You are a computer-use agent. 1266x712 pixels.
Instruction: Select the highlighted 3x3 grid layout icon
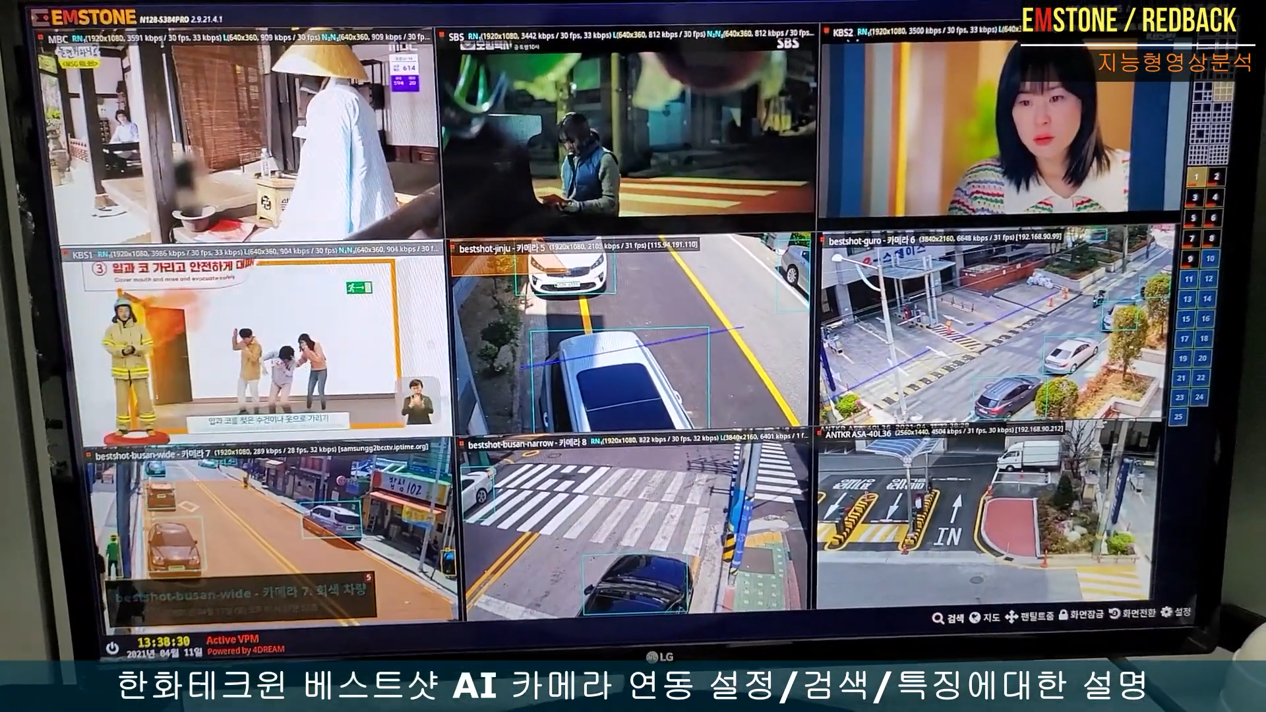(x=1223, y=91)
